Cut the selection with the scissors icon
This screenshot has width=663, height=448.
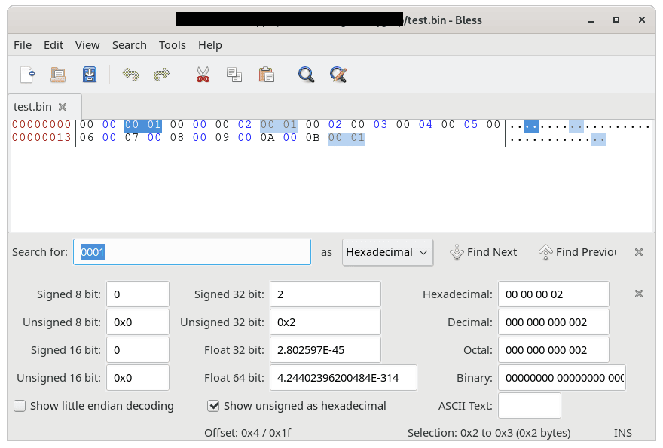(x=203, y=75)
